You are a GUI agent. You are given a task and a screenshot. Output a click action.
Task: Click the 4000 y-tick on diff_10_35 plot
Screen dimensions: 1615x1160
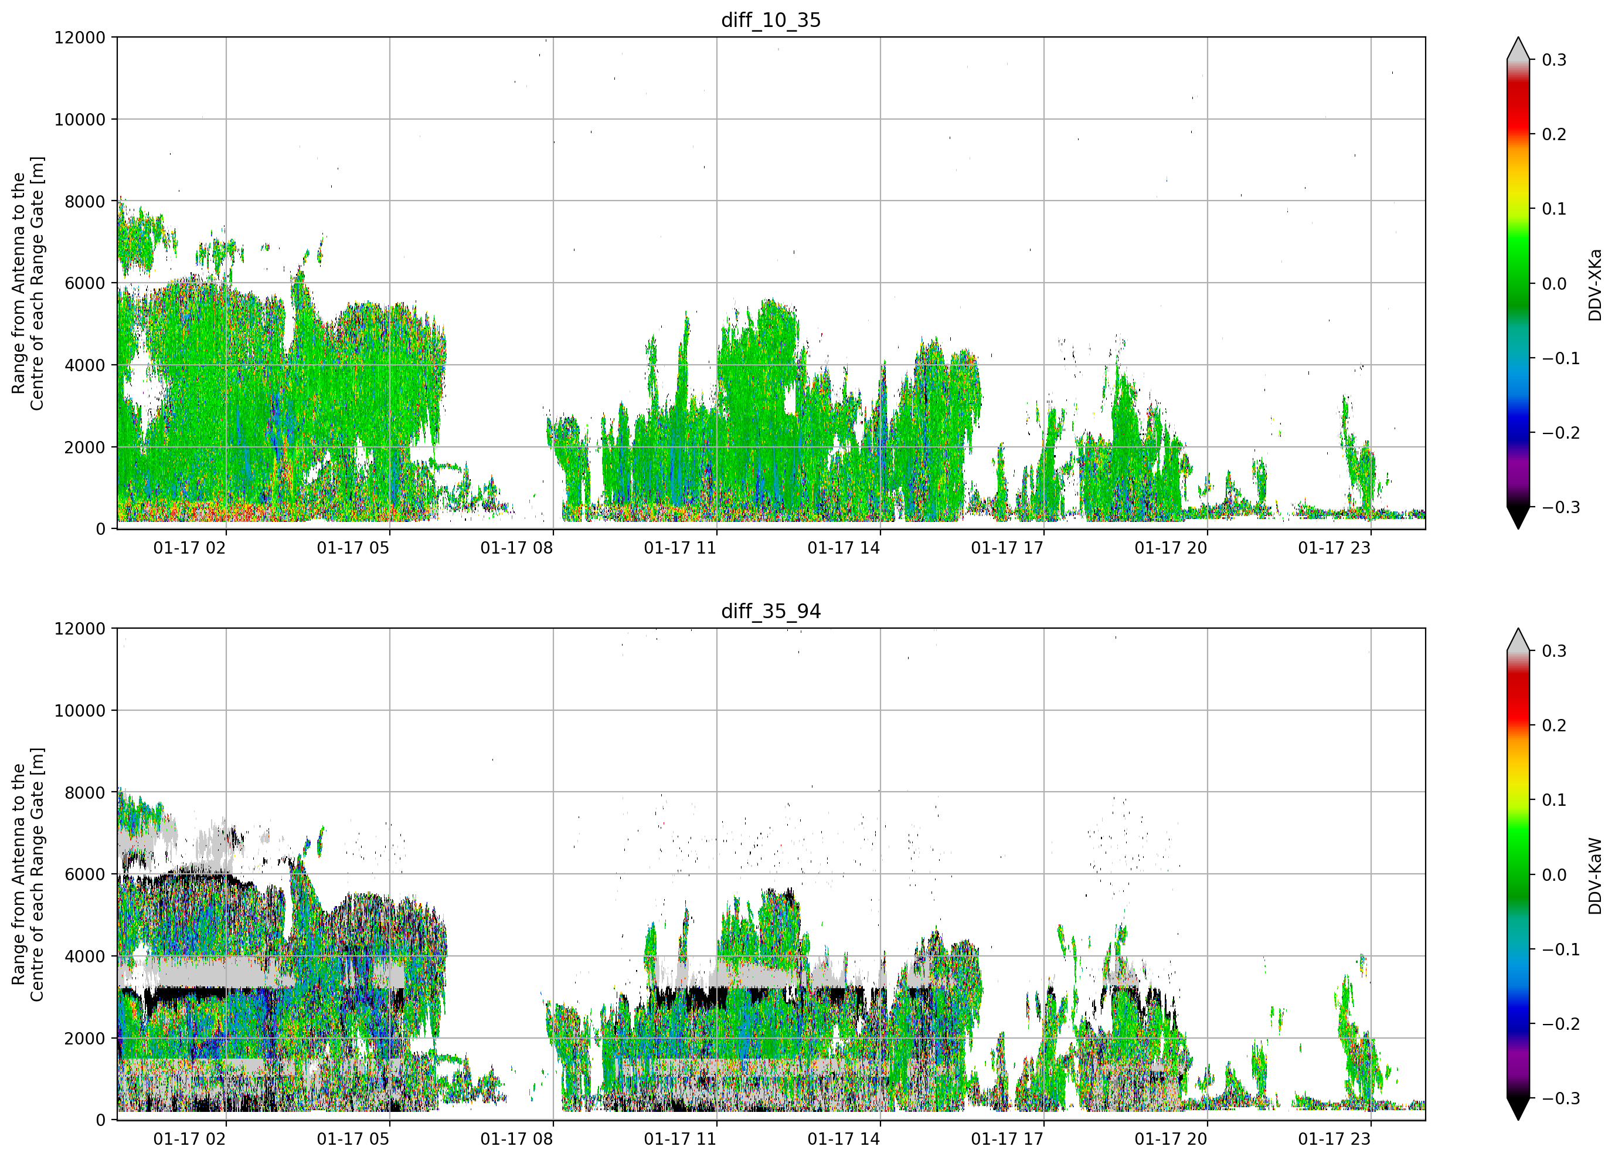[x=85, y=365]
